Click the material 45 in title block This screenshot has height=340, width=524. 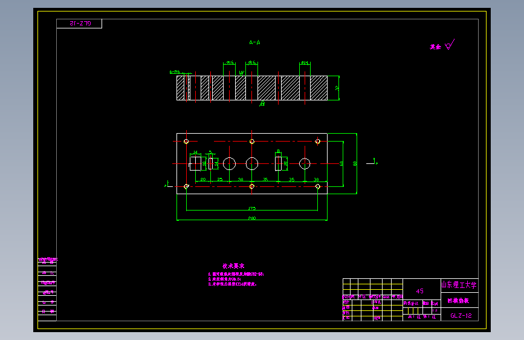click(x=419, y=291)
